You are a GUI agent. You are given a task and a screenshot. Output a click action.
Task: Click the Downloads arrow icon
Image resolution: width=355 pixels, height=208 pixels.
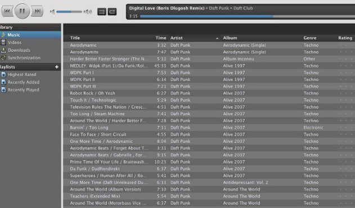coord(3,50)
